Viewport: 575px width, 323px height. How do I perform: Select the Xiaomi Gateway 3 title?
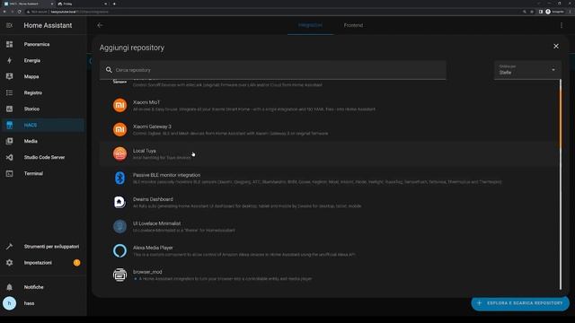[152, 127]
